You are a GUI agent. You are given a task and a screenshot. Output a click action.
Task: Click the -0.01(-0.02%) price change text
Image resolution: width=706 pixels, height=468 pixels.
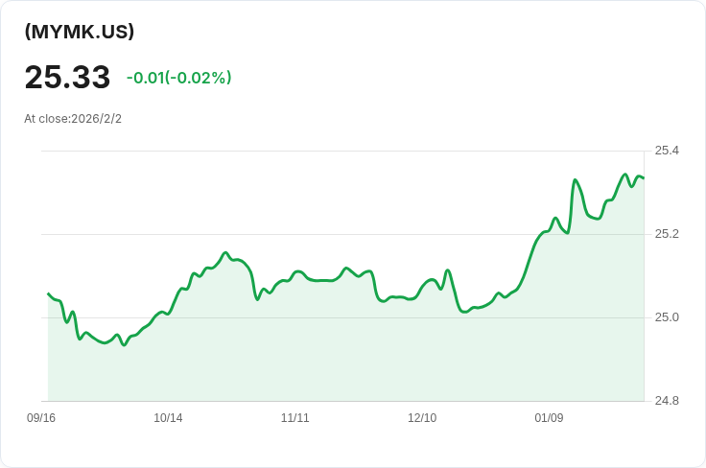(x=179, y=78)
